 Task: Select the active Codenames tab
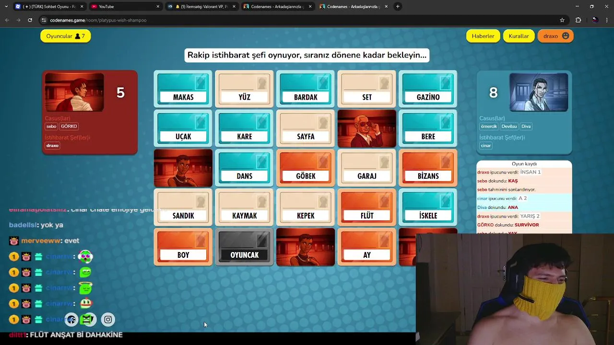coord(354,7)
